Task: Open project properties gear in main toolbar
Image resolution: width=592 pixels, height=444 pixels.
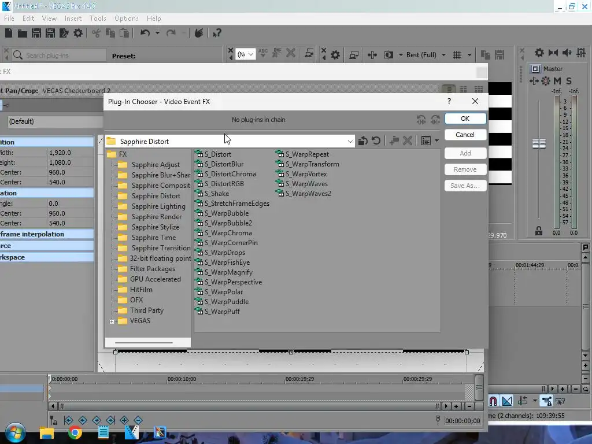Action: pyautogui.click(x=78, y=33)
